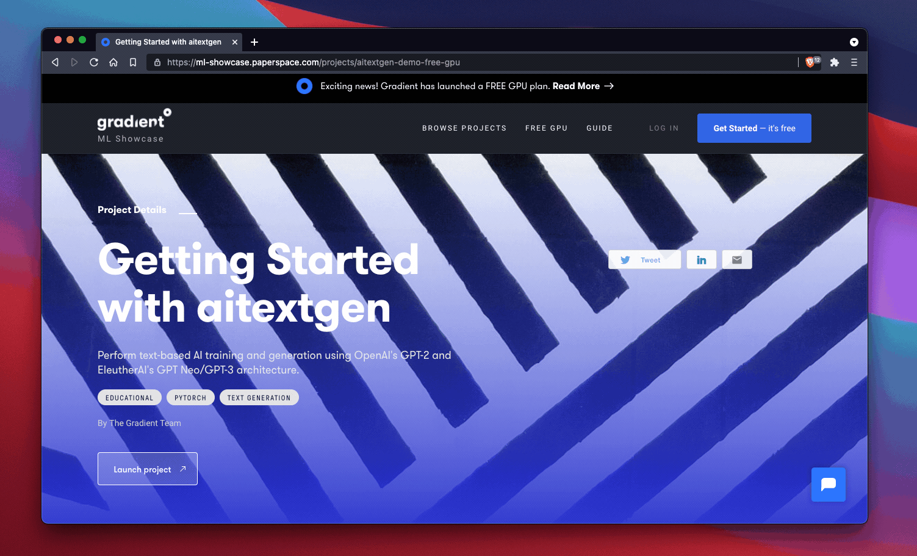Open the Free GPU menu item
This screenshot has height=556, width=917.
[547, 128]
